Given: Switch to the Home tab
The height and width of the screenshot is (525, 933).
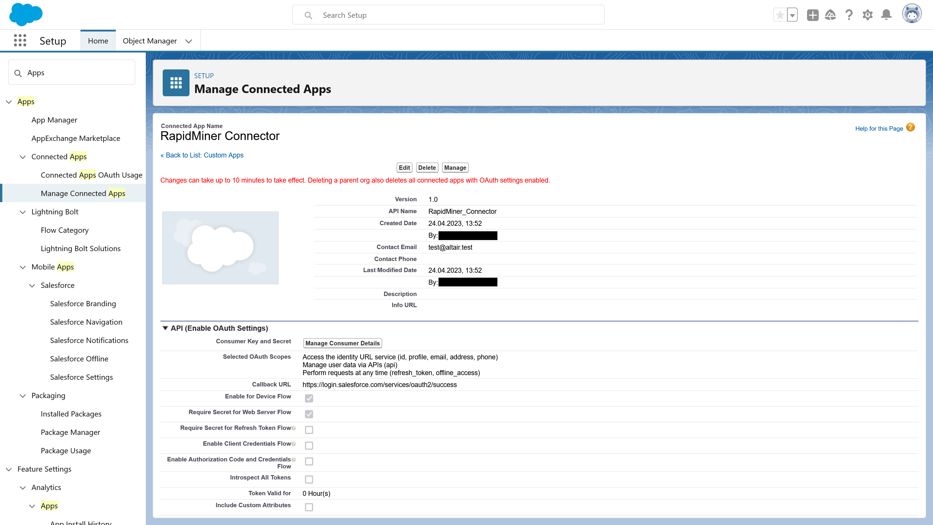Looking at the screenshot, I should (98, 41).
